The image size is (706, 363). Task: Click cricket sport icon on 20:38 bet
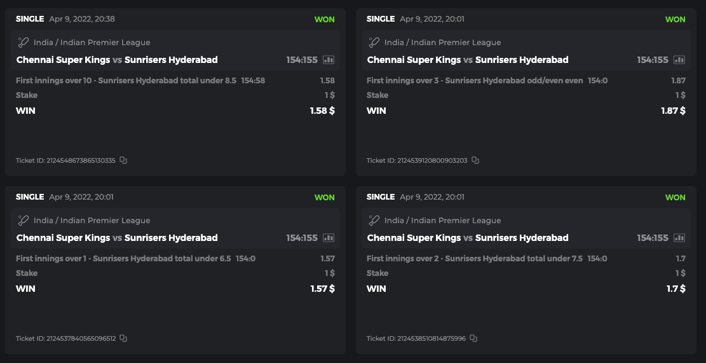(24, 43)
